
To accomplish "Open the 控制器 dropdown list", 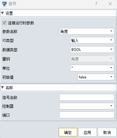I will pyautogui.click(x=87, y=106).
